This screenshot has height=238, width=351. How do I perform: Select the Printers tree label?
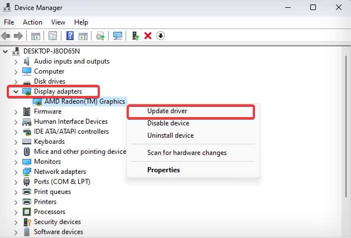pos(45,202)
